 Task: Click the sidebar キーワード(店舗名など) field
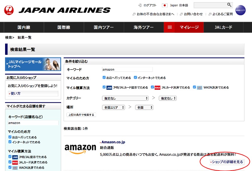tap(33, 123)
